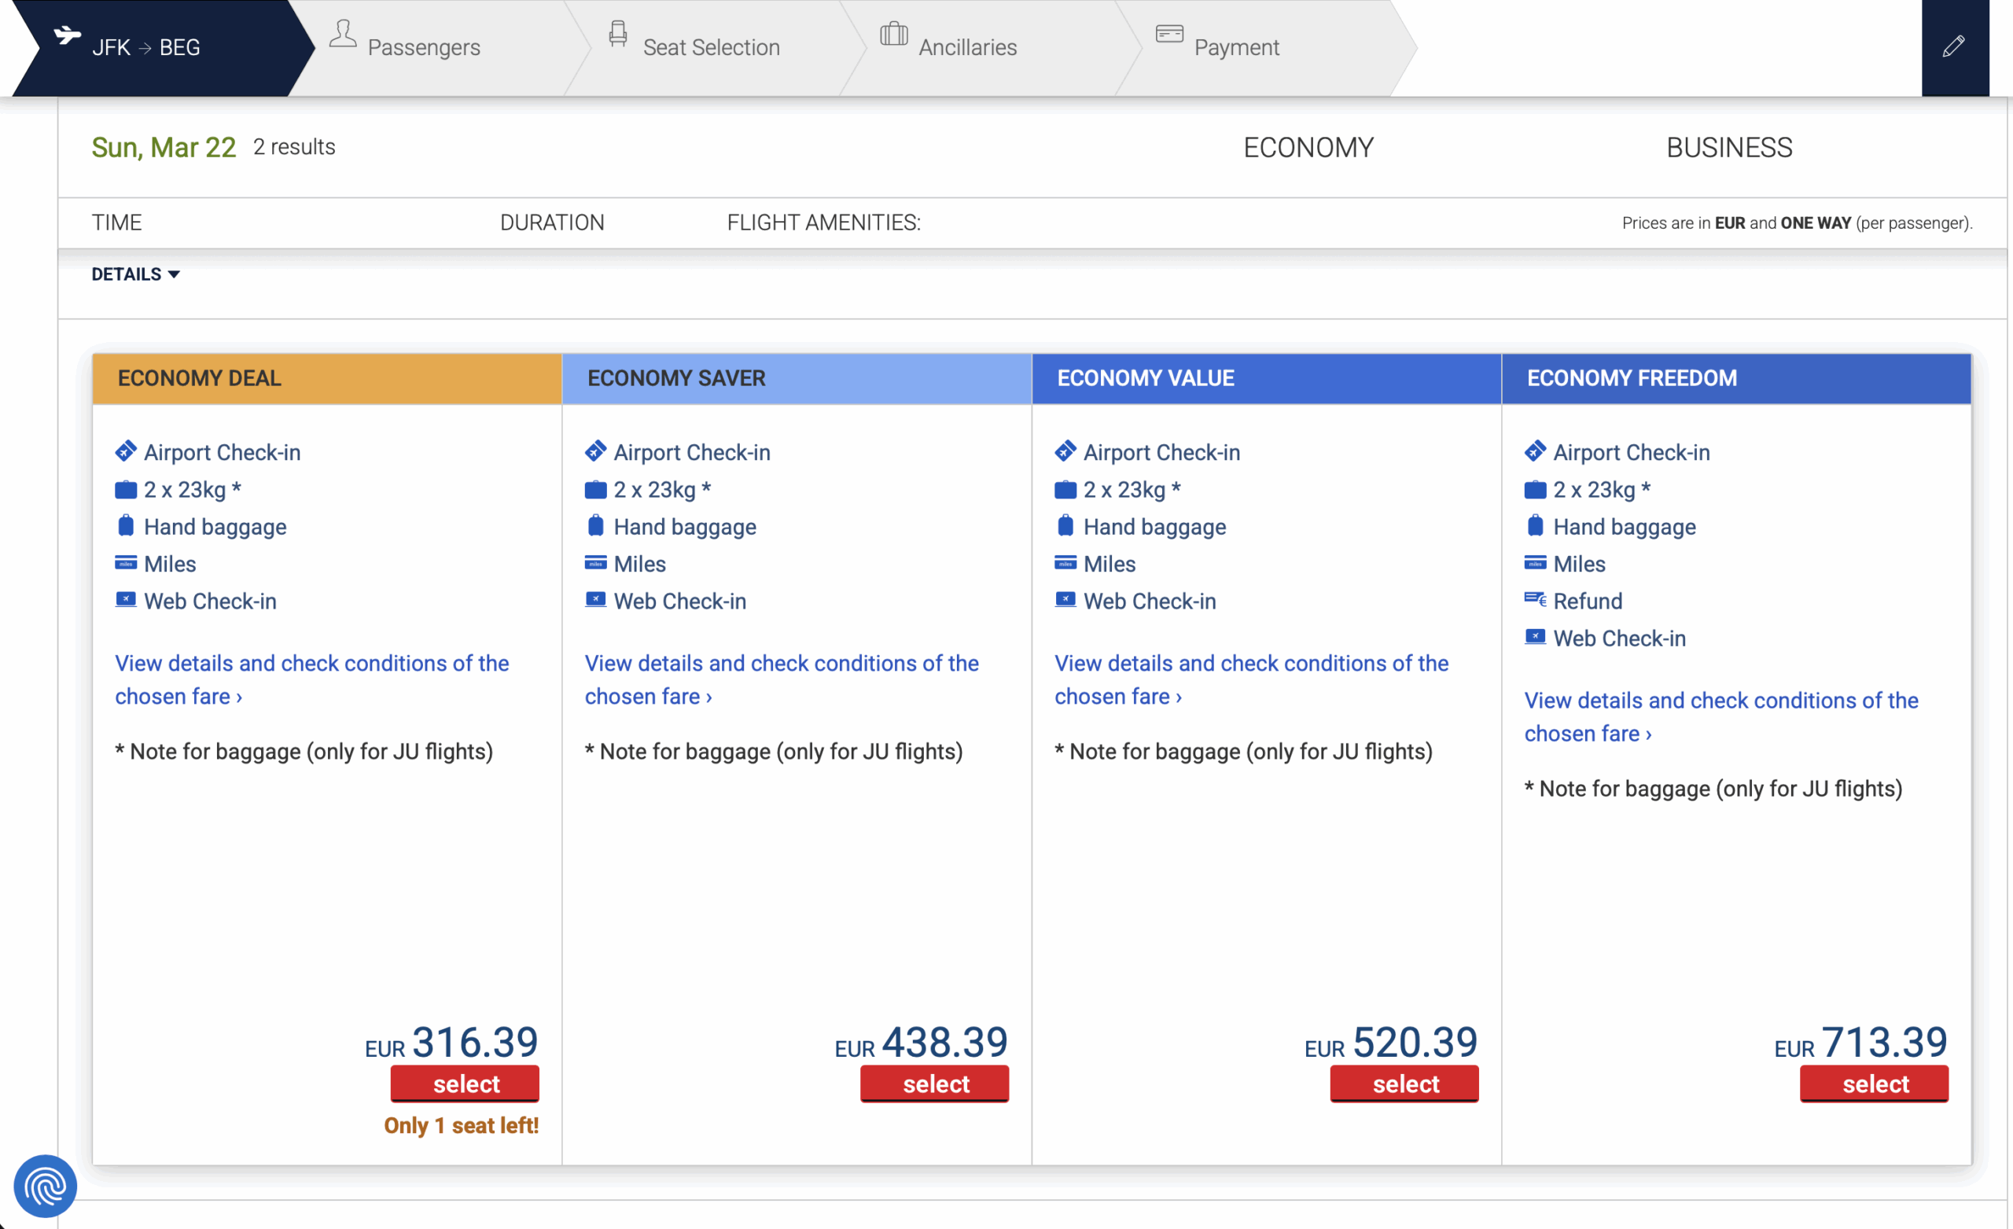The width and height of the screenshot is (2013, 1229).
Task: Pick the Economy Freedom 713.39 select button
Action: click(x=1873, y=1084)
